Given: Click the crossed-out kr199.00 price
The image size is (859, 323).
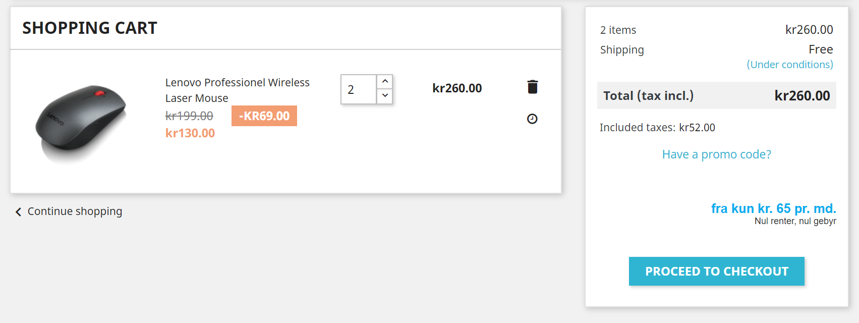Looking at the screenshot, I should [189, 116].
